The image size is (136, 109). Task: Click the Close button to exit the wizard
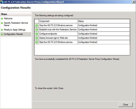point(125,105)
